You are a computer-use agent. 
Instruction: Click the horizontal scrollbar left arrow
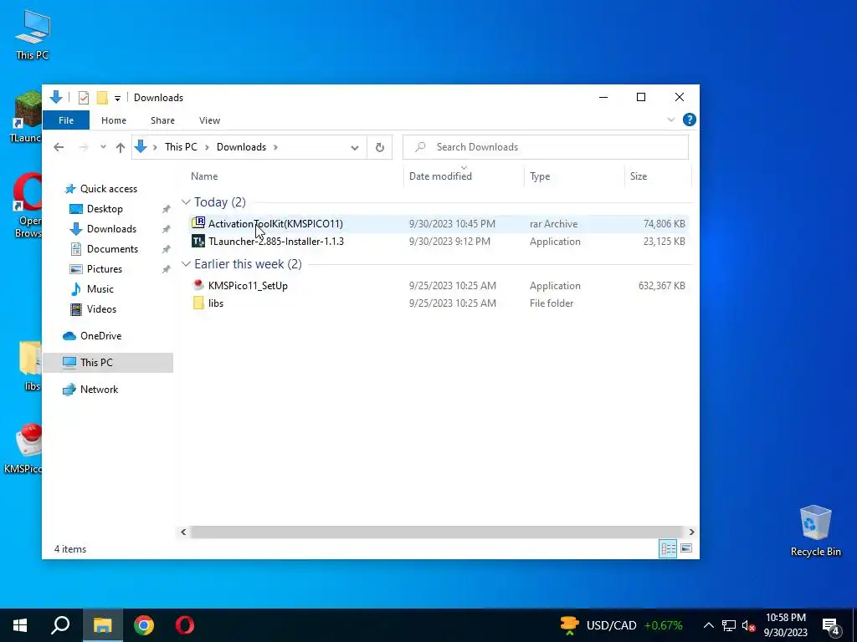[x=183, y=532]
